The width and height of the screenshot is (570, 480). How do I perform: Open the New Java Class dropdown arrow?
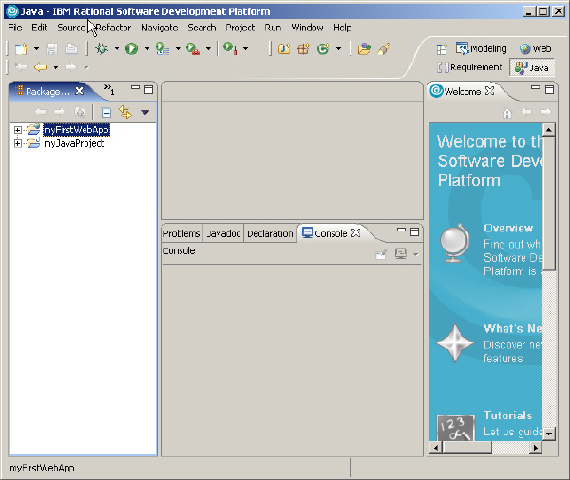[338, 48]
